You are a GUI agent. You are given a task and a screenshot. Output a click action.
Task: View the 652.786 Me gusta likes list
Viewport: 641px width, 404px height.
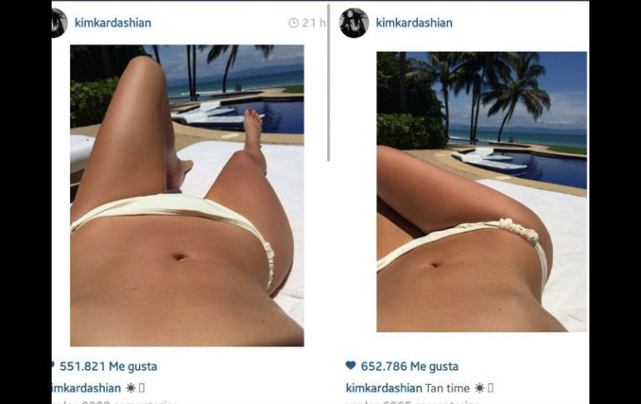(410, 367)
